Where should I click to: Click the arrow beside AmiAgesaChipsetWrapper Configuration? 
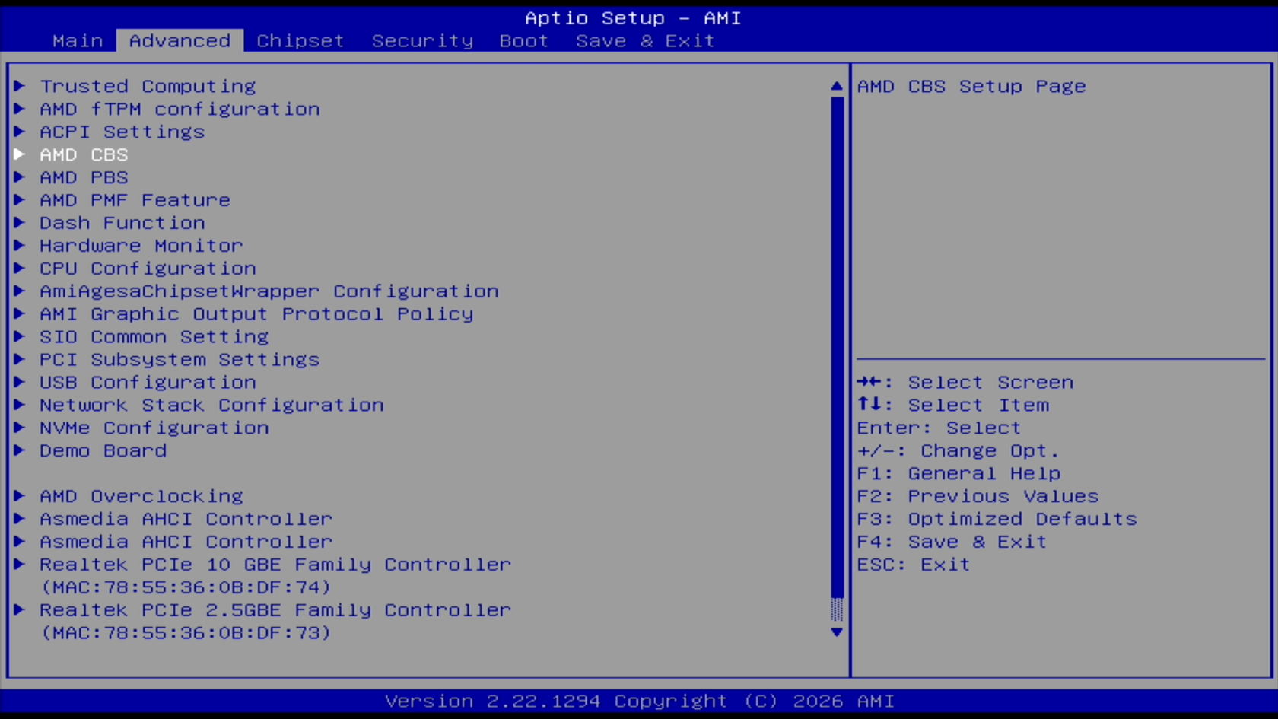(20, 291)
